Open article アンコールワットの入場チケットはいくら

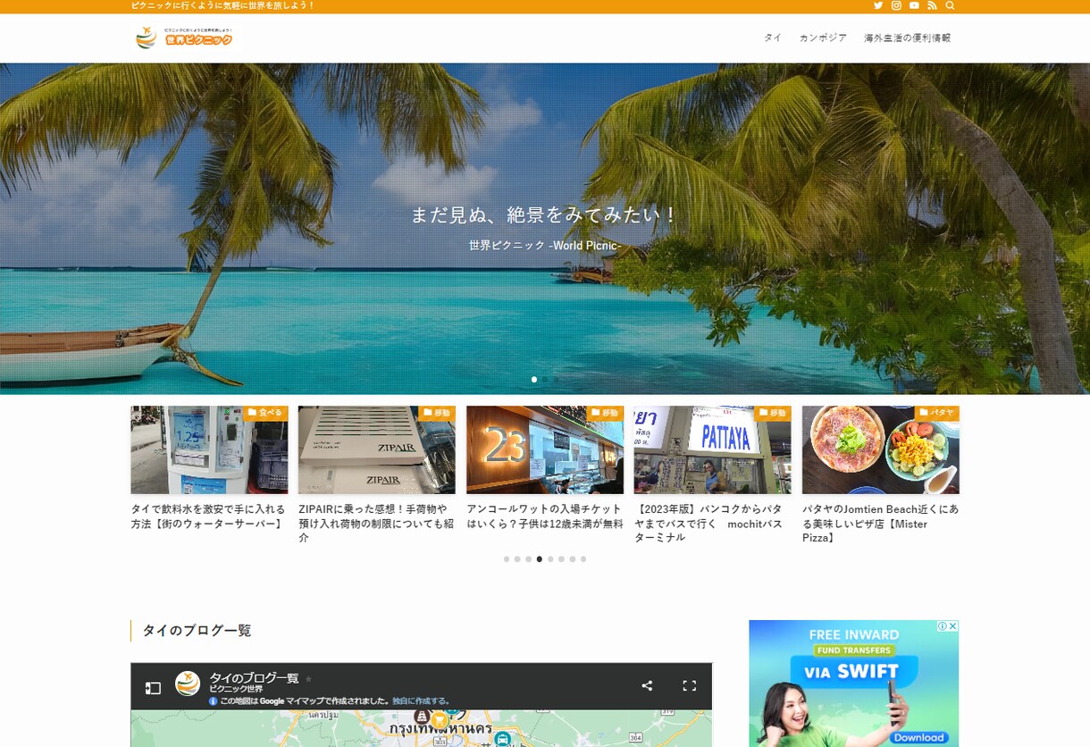544,516
